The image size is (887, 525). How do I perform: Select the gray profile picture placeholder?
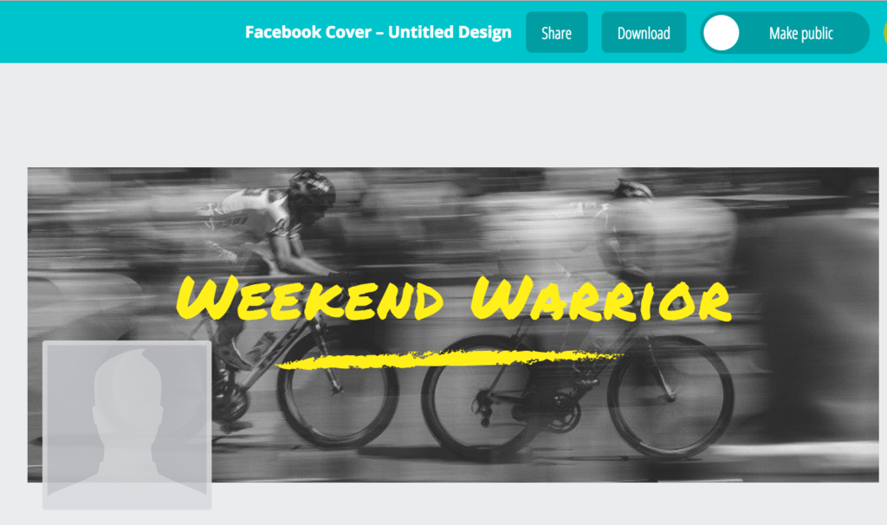[x=127, y=425]
